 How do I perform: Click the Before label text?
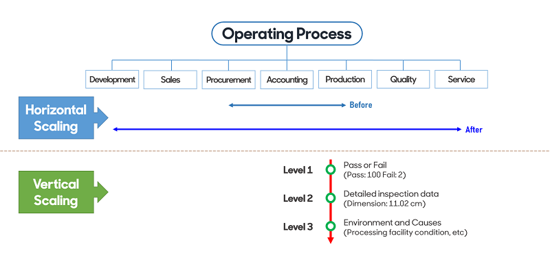pos(360,105)
